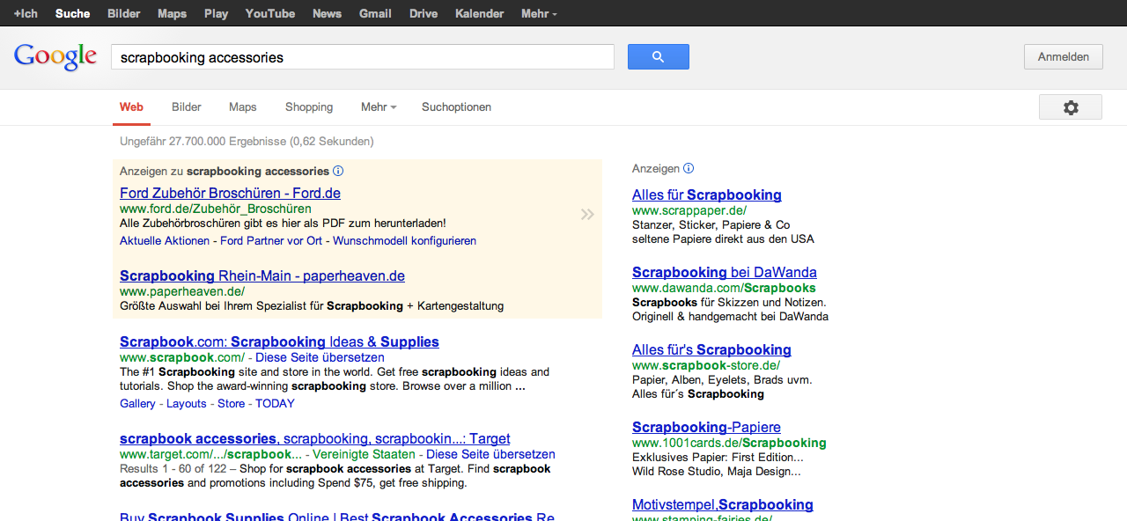Click info icon beside right-column Anzeigen
The height and width of the screenshot is (521, 1127).
coord(689,169)
